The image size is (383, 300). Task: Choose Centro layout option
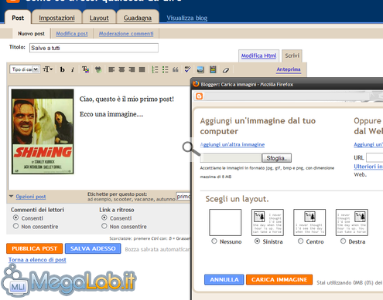[300, 241]
